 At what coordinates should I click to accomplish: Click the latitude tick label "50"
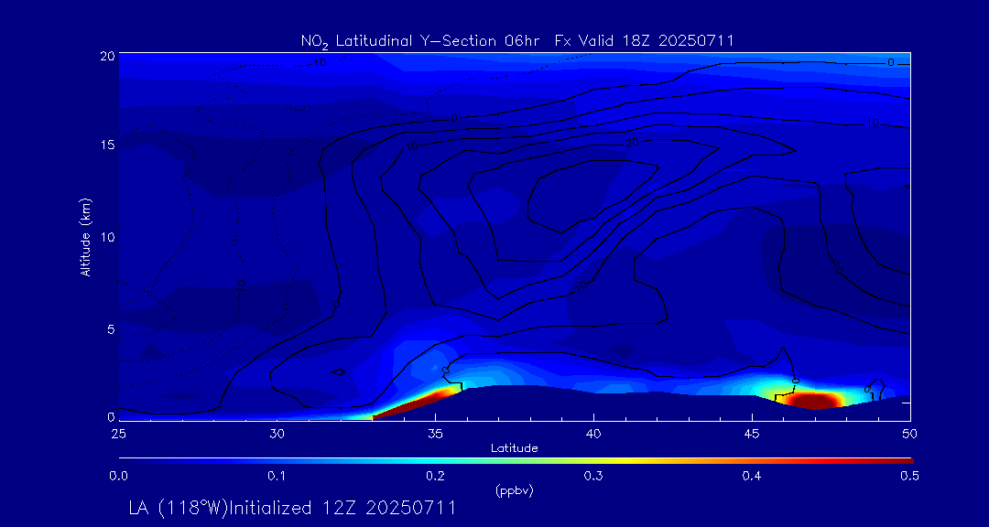pyautogui.click(x=910, y=434)
